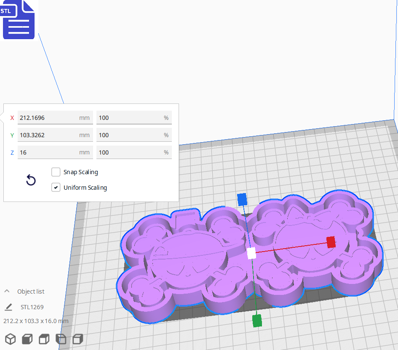Click the red X-axis scale handle
This screenshot has width=398, height=350.
coord(331,242)
